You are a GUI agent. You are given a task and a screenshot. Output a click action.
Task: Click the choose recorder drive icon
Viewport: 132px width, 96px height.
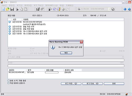tap(113, 9)
